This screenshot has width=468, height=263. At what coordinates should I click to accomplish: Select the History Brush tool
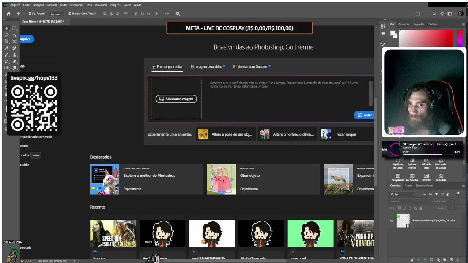tap(7, 61)
